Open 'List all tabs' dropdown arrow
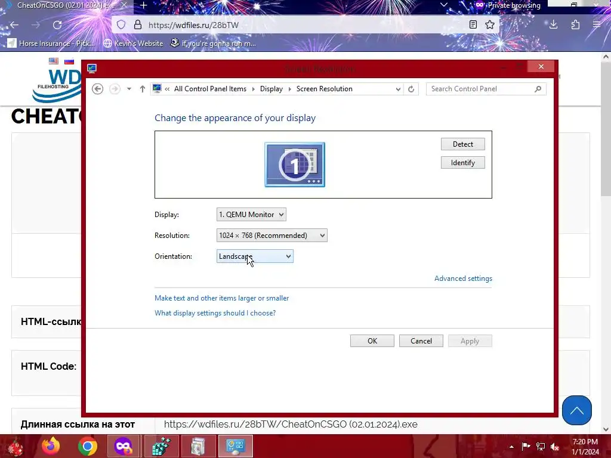Screen dimensions: 611x458 click(443, 5)
